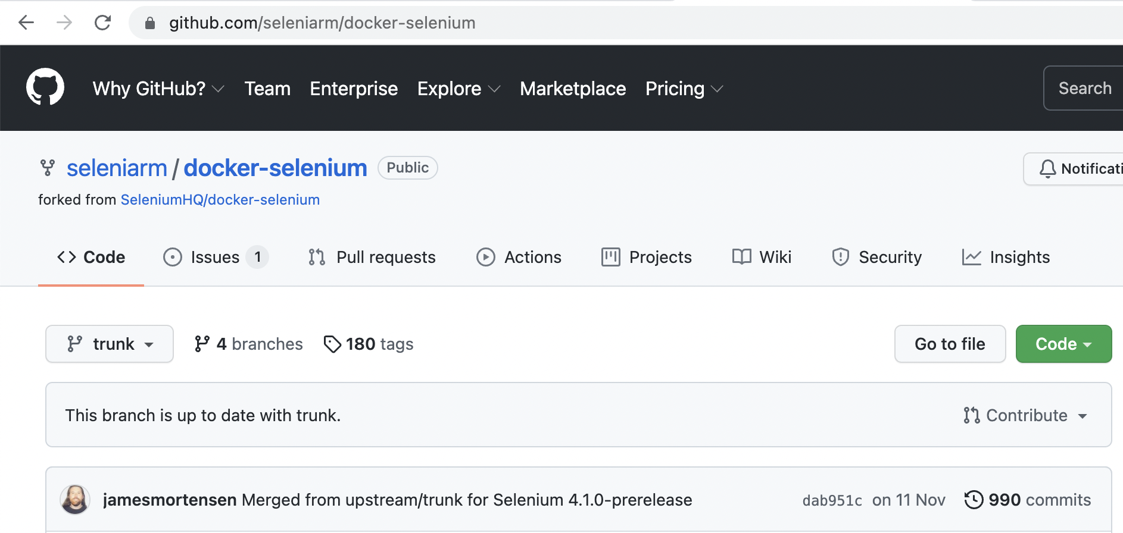Viewport: 1123px width, 533px height.
Task: Click the commit history clock icon
Action: point(974,500)
